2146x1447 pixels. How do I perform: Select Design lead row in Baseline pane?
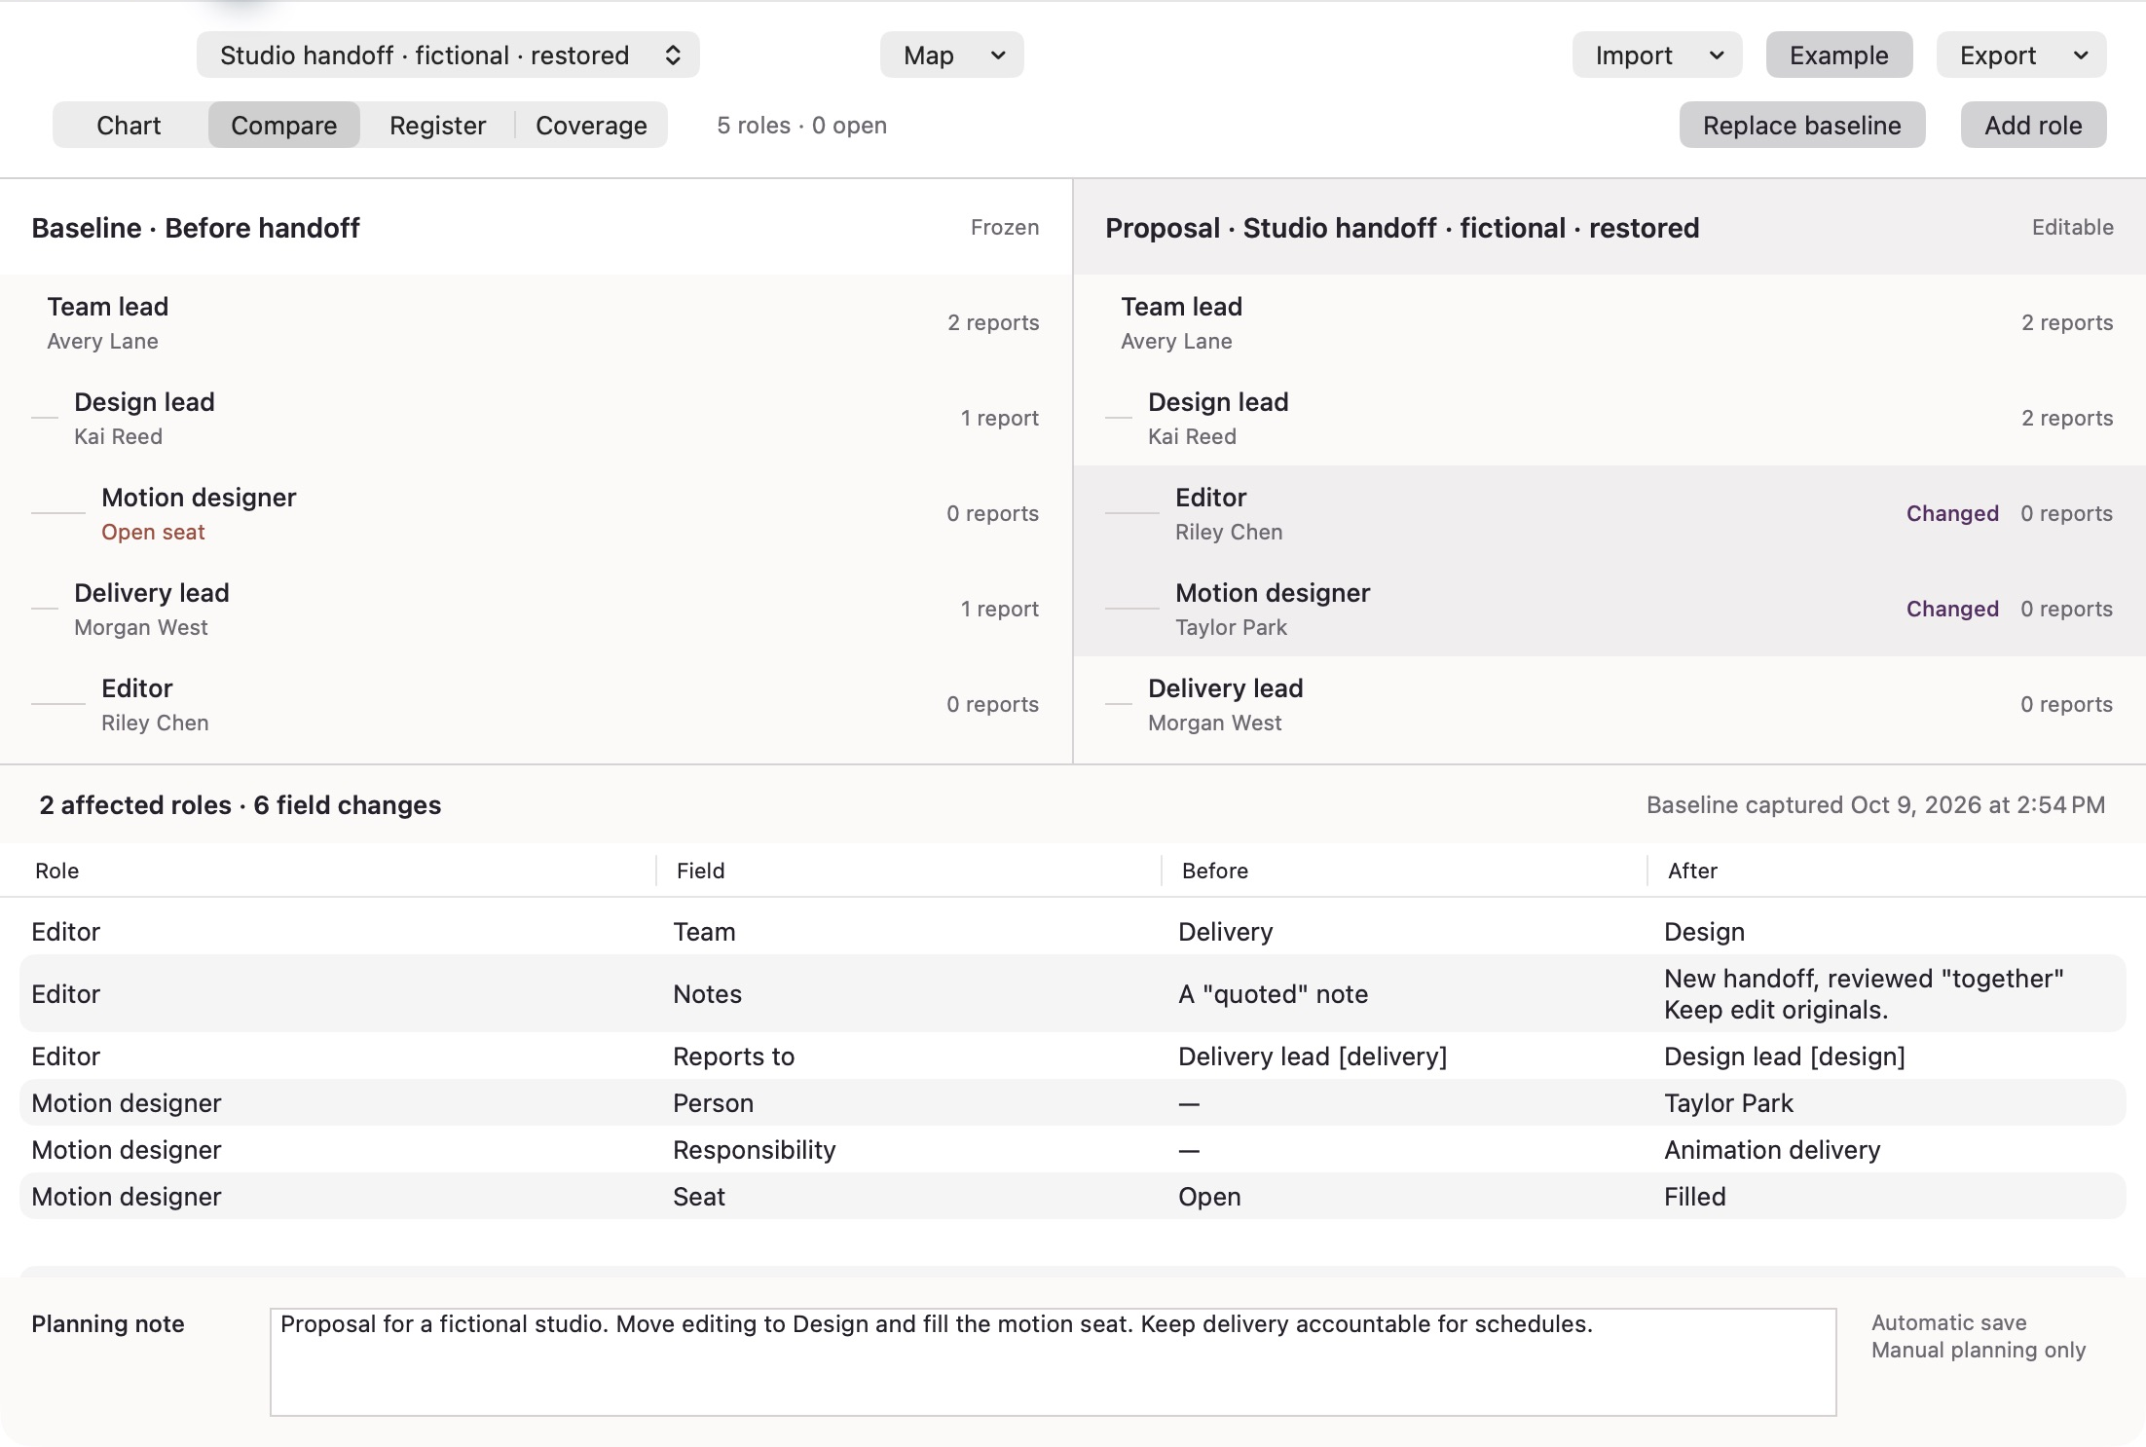[536, 418]
